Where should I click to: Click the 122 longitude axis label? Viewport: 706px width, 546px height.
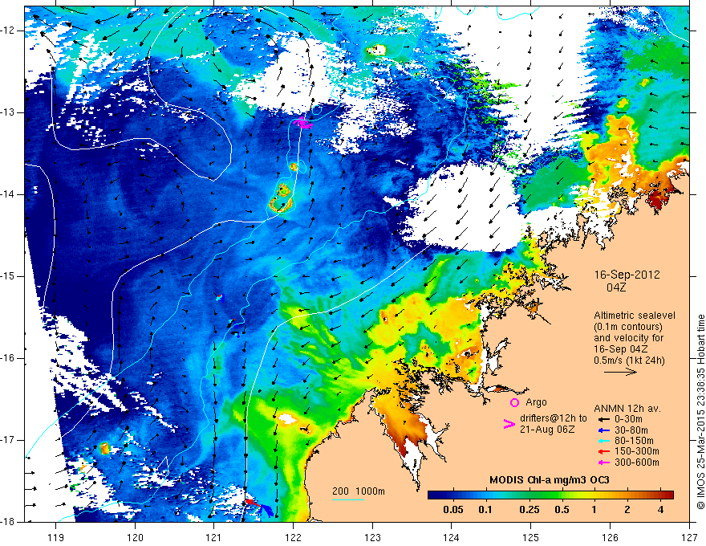[x=293, y=537]
